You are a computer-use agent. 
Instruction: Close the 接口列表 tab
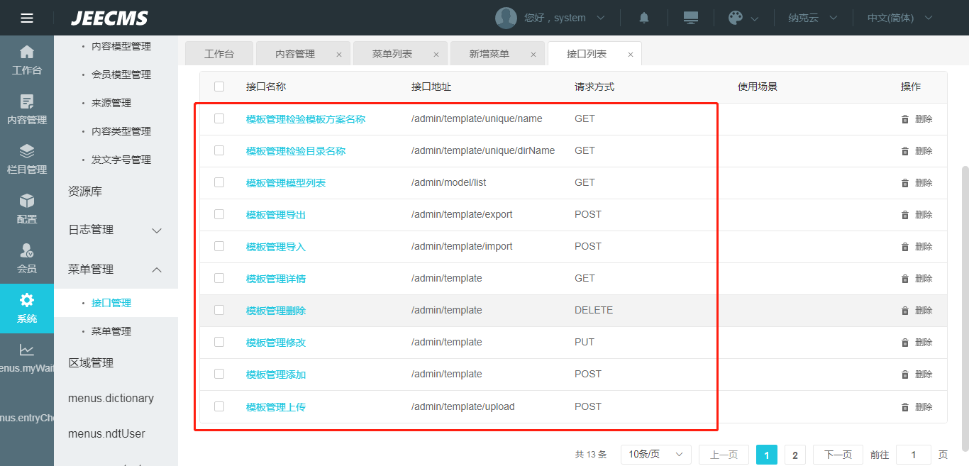click(630, 55)
